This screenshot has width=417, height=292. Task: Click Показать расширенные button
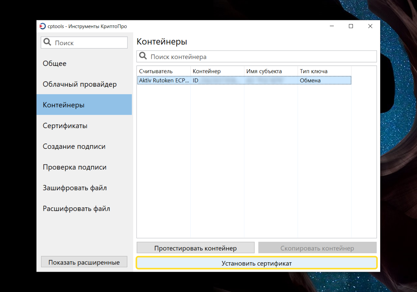point(84,262)
